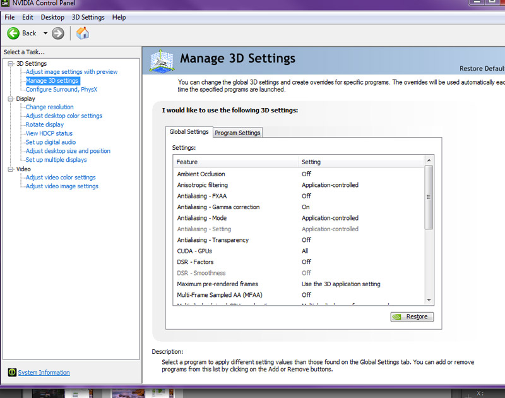Screen dimensions: 505x398
Task: Open Change resolution task
Action: (x=50, y=107)
